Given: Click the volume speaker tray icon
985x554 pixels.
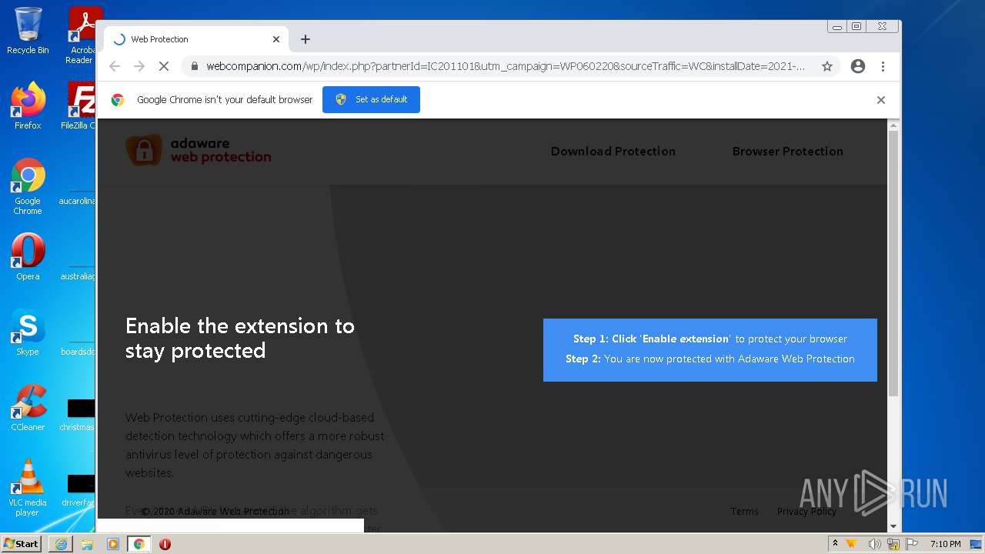Looking at the screenshot, I should tap(874, 544).
